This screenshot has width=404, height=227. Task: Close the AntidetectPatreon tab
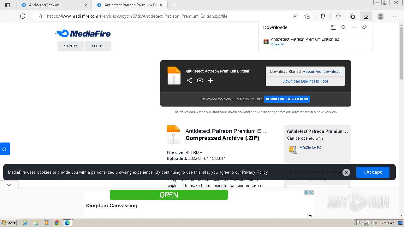[x=86, y=5]
